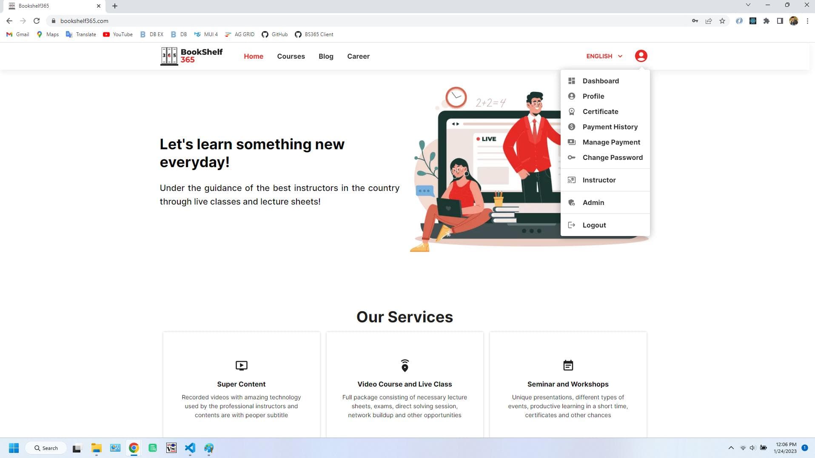
Task: Click the taskbar Search box
Action: pyautogui.click(x=46, y=448)
